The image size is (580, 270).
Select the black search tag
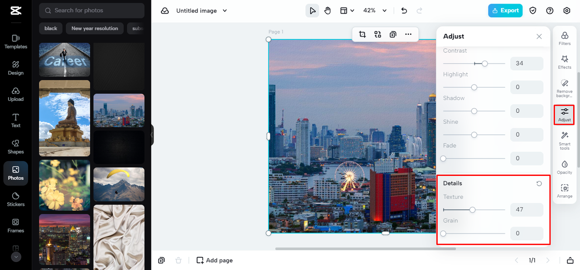click(x=51, y=28)
